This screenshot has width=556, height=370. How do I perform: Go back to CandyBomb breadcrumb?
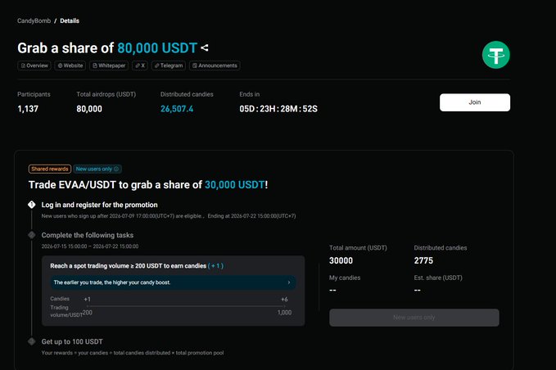(x=34, y=21)
